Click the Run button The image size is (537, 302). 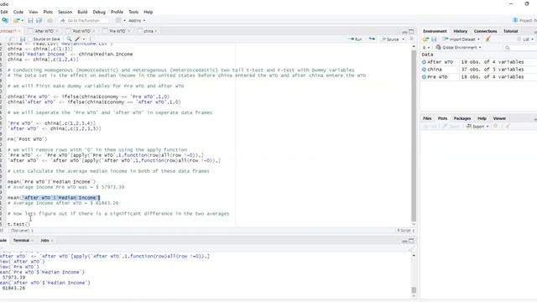pos(356,39)
